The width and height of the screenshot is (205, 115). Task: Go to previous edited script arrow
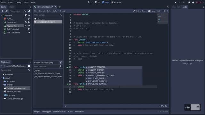pyautogui.click(x=164, y=11)
